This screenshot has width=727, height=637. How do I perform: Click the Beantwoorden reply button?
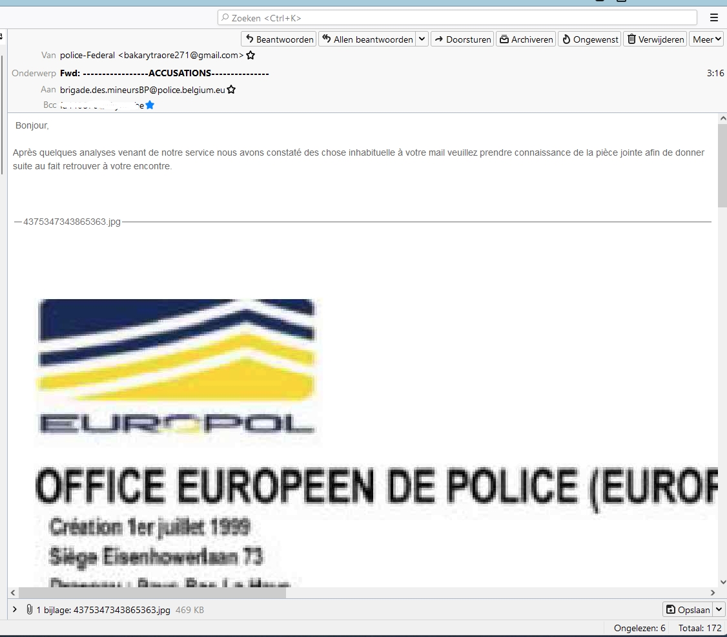[279, 39]
